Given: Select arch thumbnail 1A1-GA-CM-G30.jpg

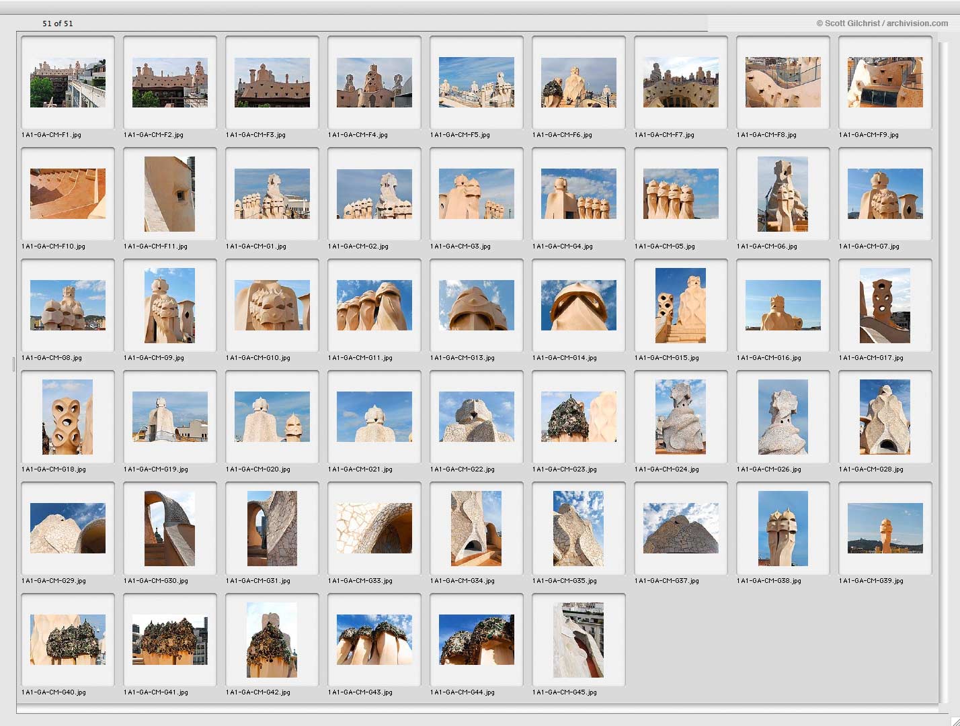Looking at the screenshot, I should [170, 529].
